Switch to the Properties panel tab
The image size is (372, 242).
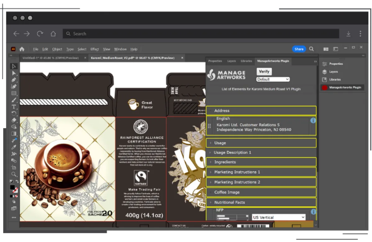pos(215,61)
